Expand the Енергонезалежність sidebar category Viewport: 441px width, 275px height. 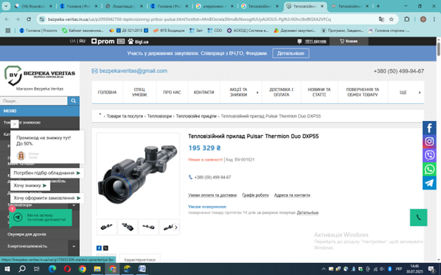[x=74, y=247]
